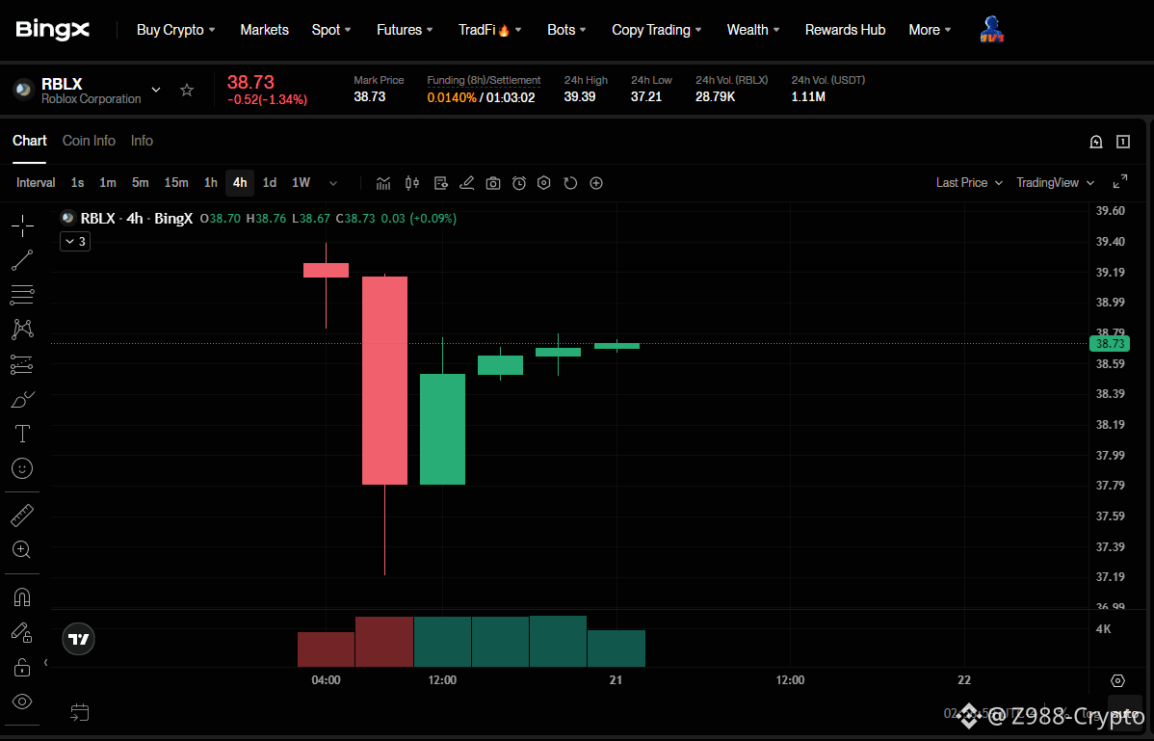Toggle stay in drawing mode pencil-lock
This screenshot has height=741, width=1154.
pyautogui.click(x=22, y=632)
